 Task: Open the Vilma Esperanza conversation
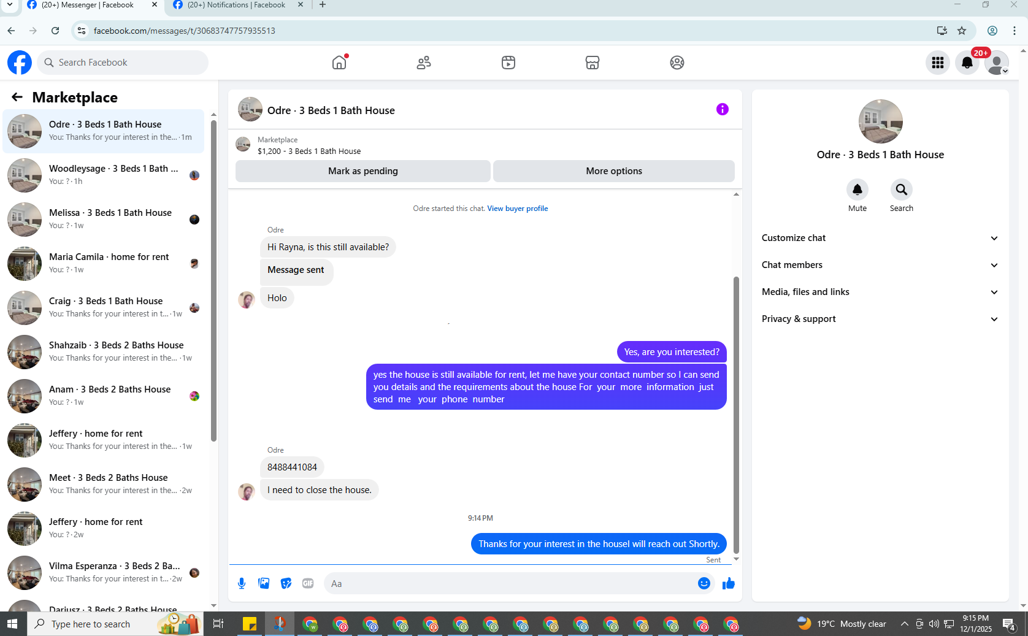click(x=103, y=572)
